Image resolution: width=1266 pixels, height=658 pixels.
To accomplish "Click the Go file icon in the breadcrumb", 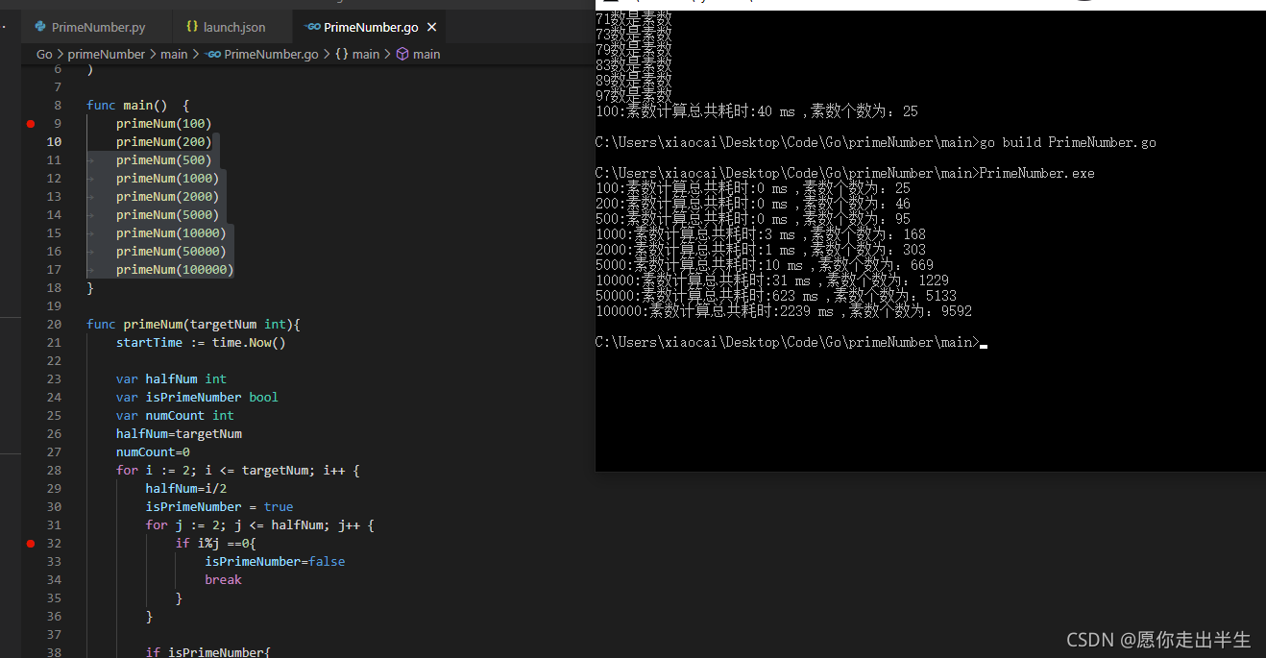I will (x=213, y=54).
